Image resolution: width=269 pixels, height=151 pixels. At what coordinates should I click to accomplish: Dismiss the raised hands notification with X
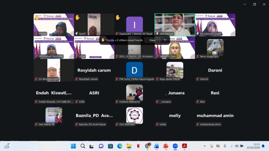coord(165,40)
